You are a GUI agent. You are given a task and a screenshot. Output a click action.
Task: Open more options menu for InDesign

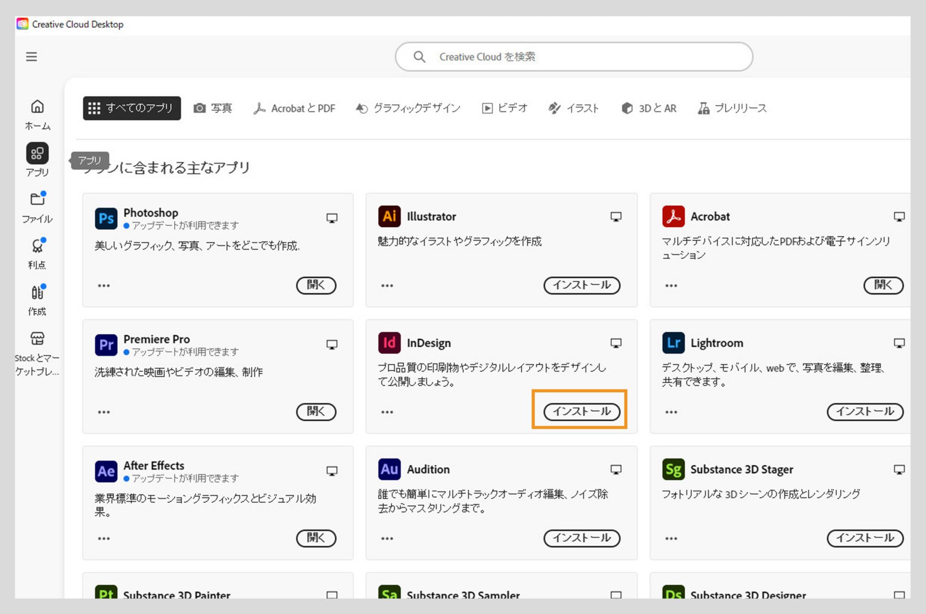pos(387,412)
